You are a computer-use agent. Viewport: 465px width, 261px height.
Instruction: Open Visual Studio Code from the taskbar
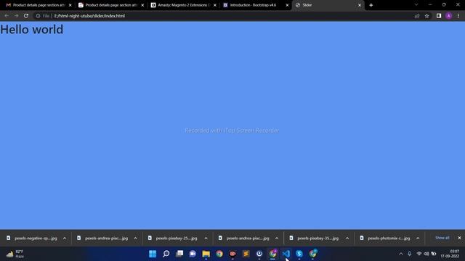point(286,254)
